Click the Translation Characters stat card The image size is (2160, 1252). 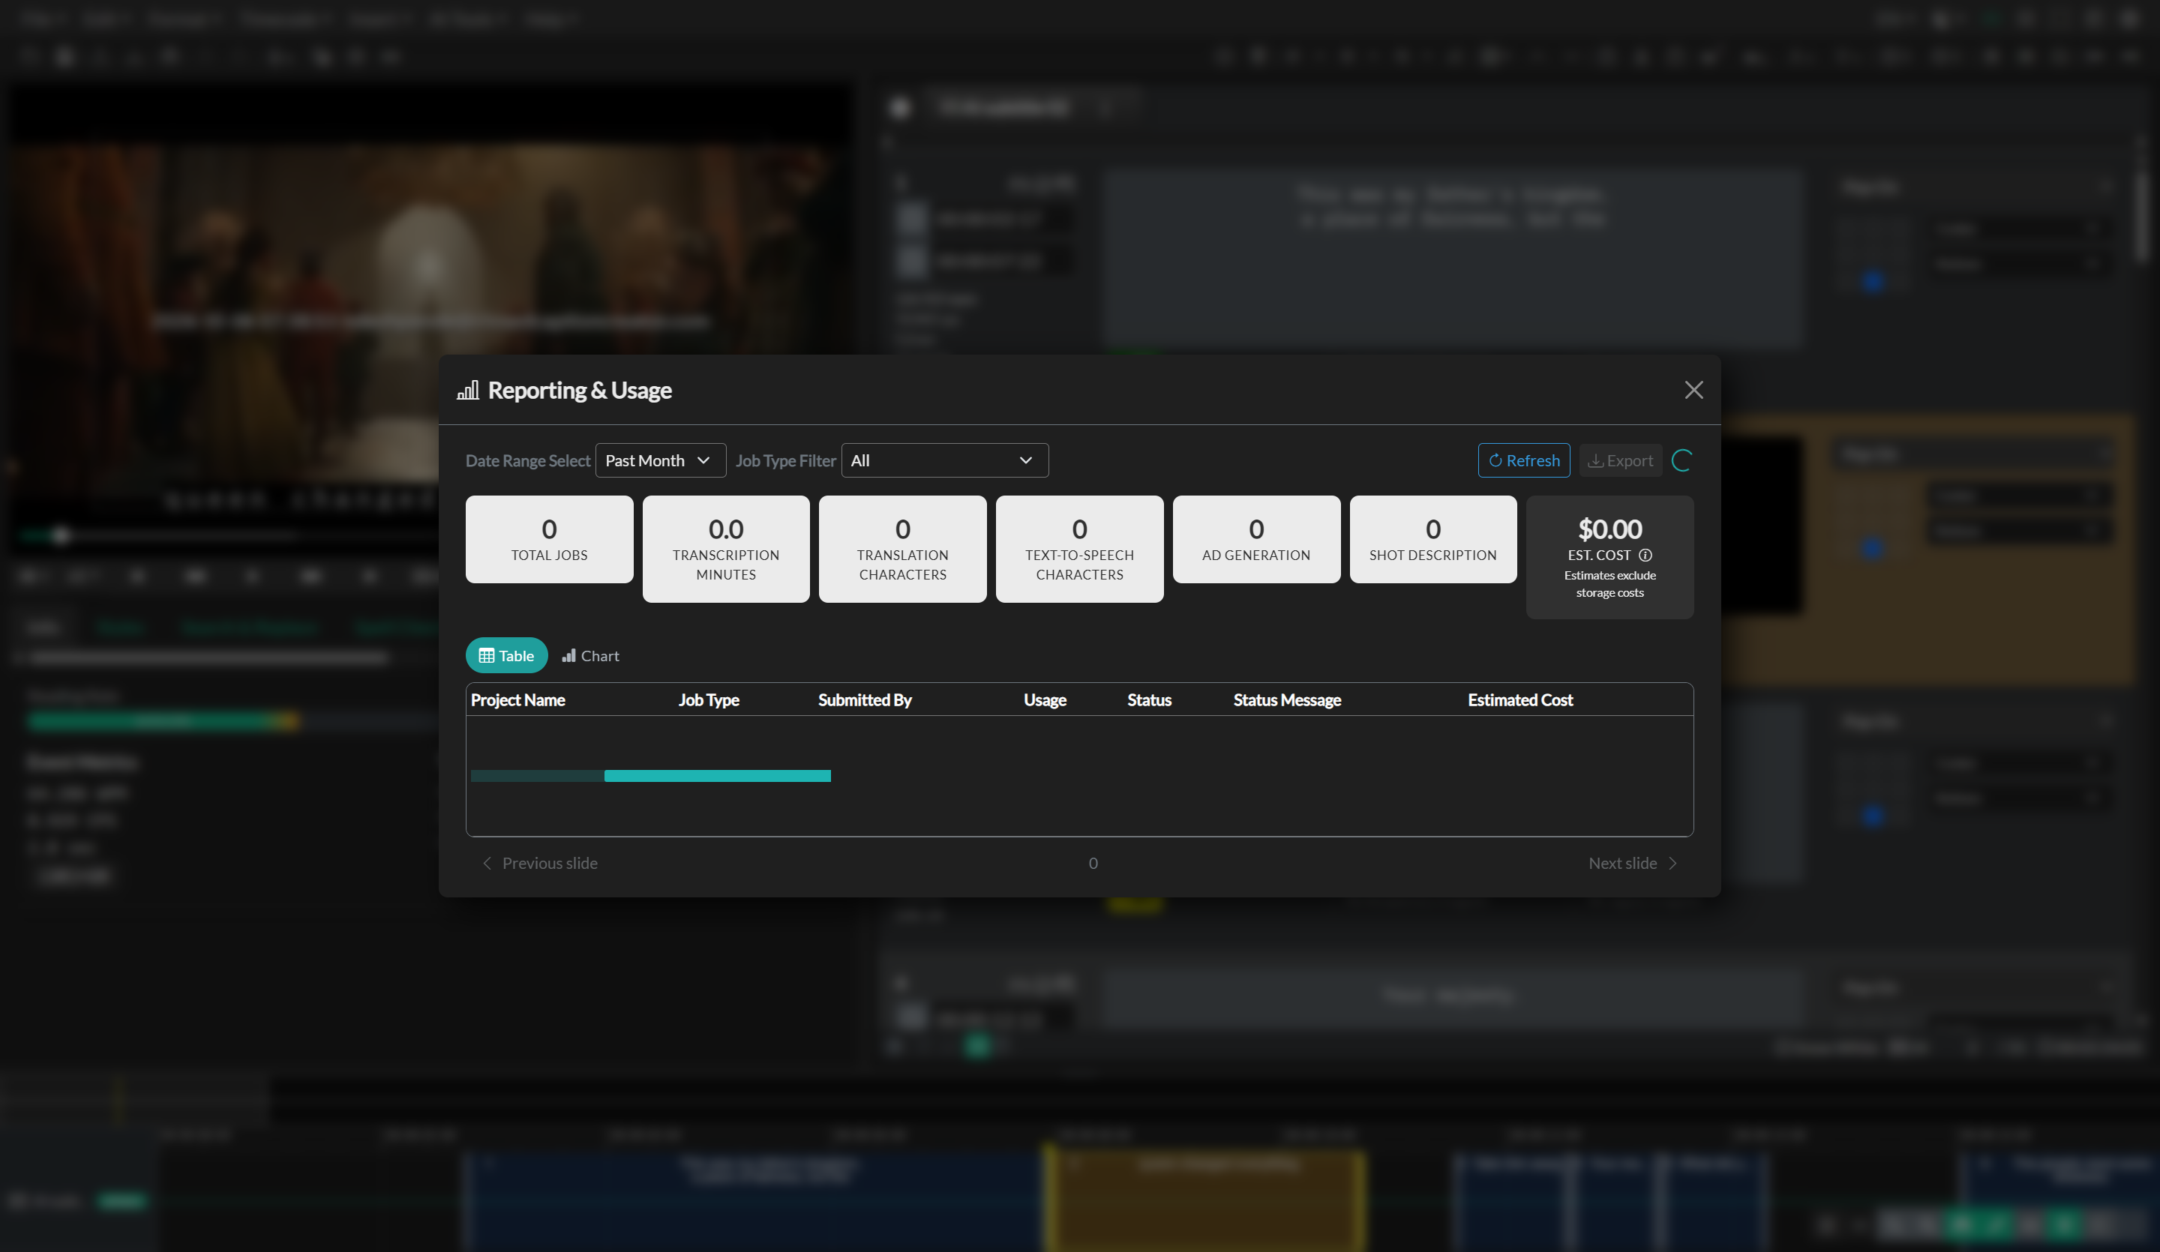point(902,549)
